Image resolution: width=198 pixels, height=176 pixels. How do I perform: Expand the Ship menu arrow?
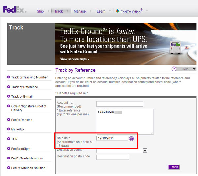48,11
